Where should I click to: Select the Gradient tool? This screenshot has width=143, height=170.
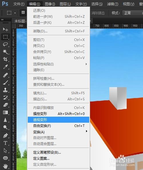tap(5, 112)
